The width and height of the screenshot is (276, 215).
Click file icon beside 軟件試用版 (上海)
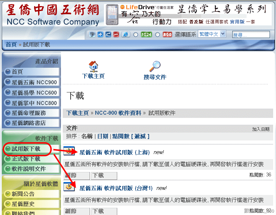[69, 151]
